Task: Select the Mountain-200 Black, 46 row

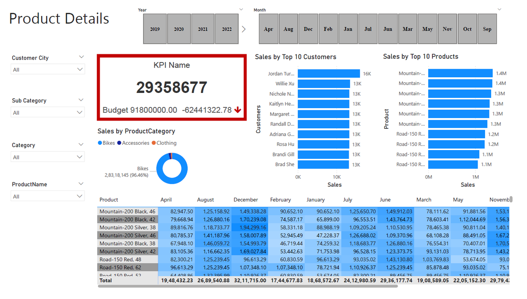Action: pos(127,211)
